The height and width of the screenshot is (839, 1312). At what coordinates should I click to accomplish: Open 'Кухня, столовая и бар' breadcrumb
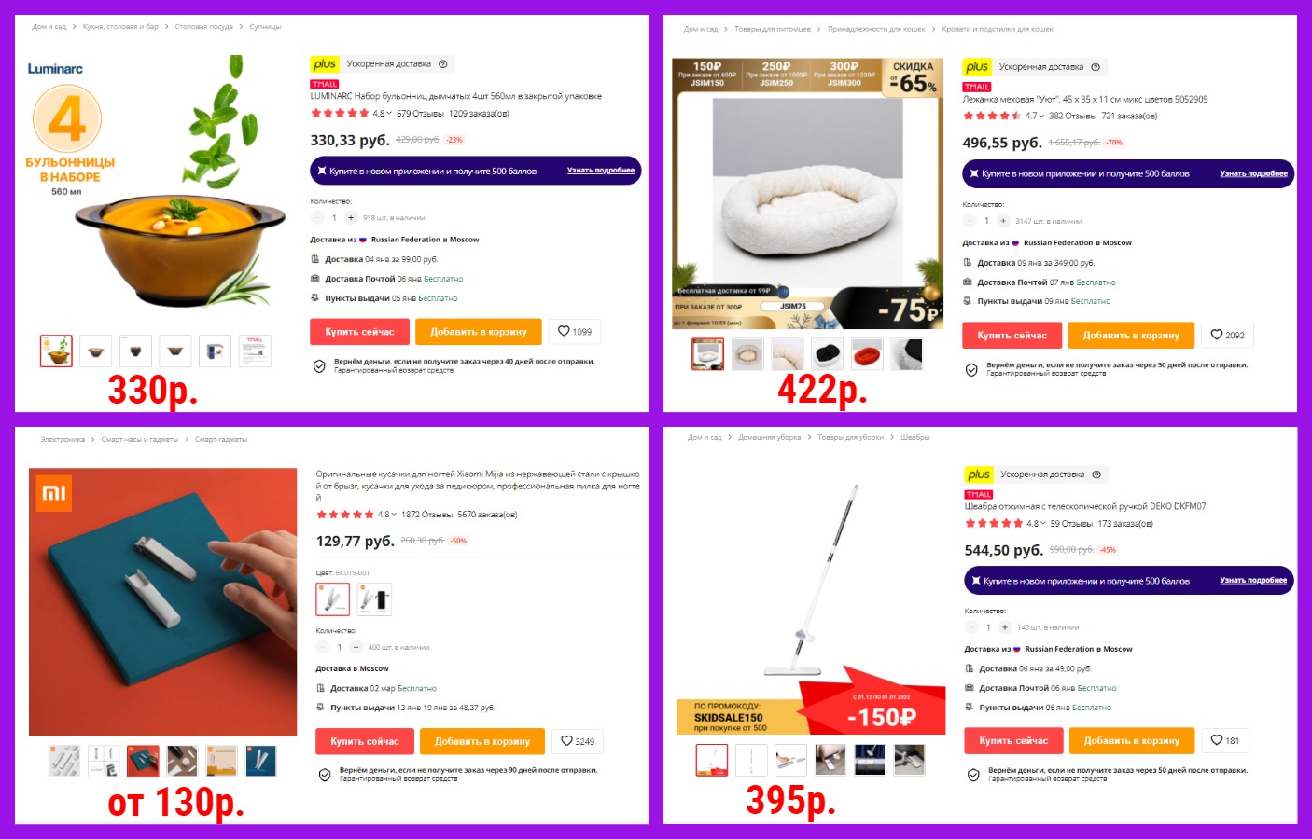coord(120,27)
